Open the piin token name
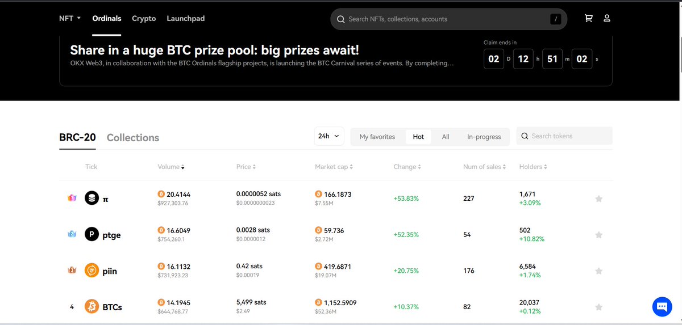The height and width of the screenshot is (325, 682). [110, 271]
